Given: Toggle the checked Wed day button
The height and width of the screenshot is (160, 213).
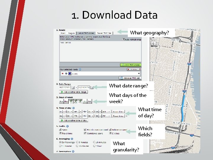Looking at the screenshot, I should pyautogui.click(x=75, y=101).
